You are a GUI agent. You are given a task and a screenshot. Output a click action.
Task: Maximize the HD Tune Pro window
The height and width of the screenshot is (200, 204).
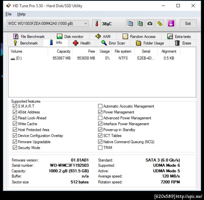[178, 6]
